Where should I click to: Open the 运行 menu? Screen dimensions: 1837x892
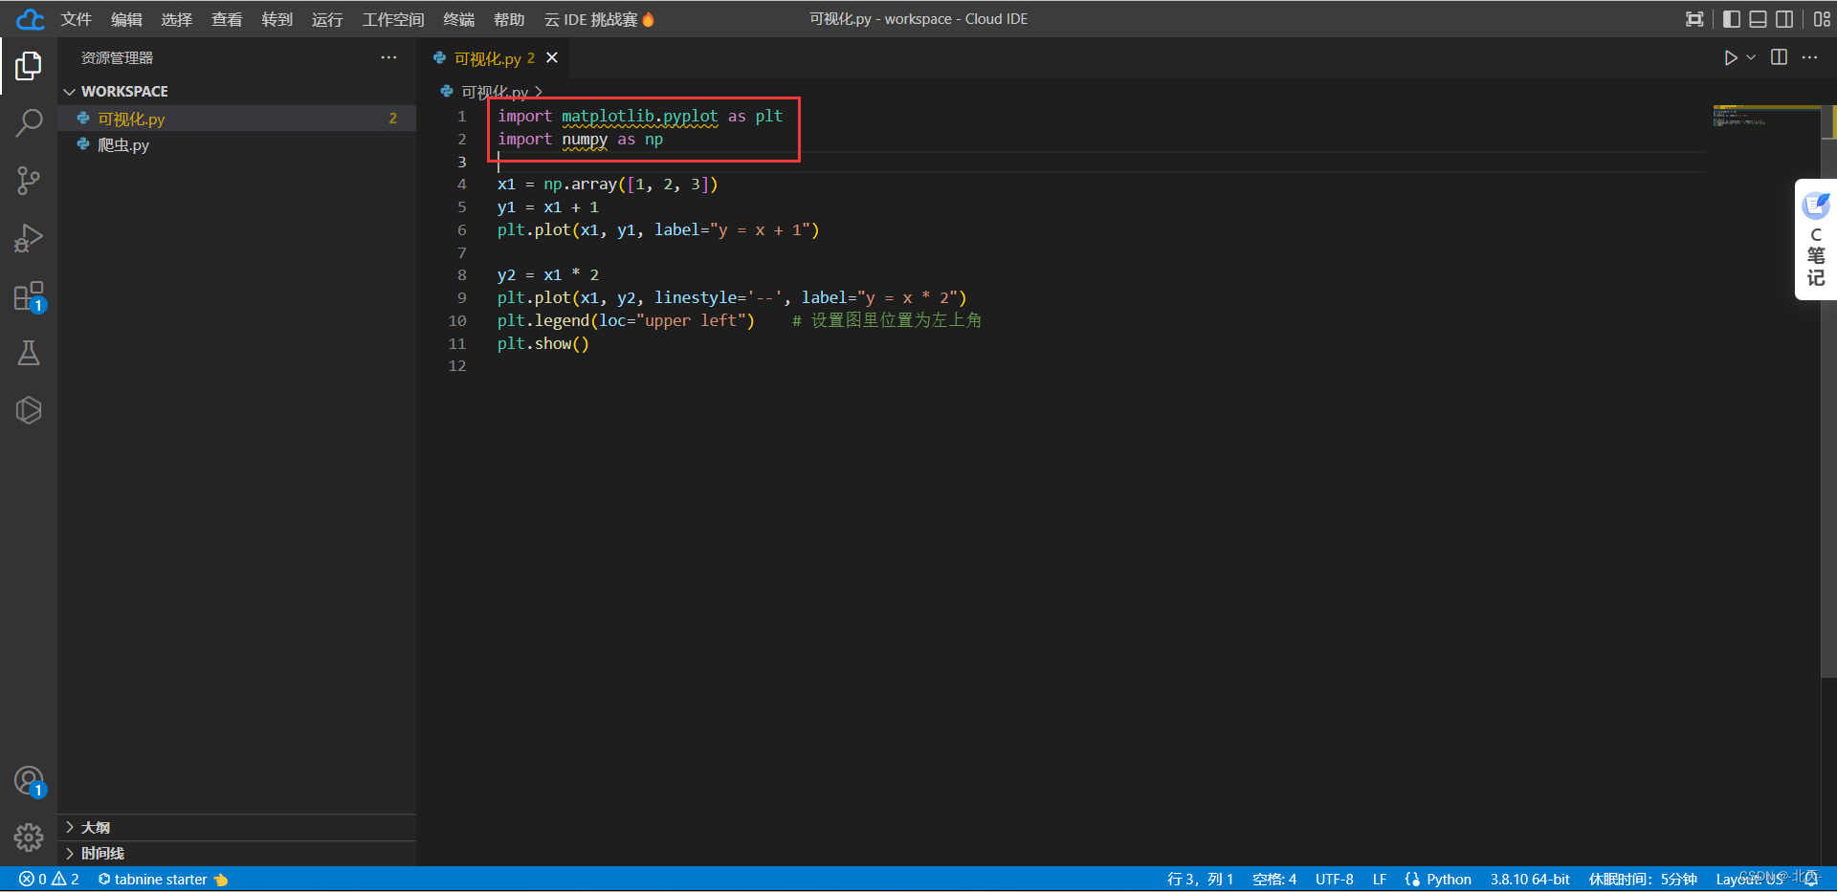coord(327,19)
